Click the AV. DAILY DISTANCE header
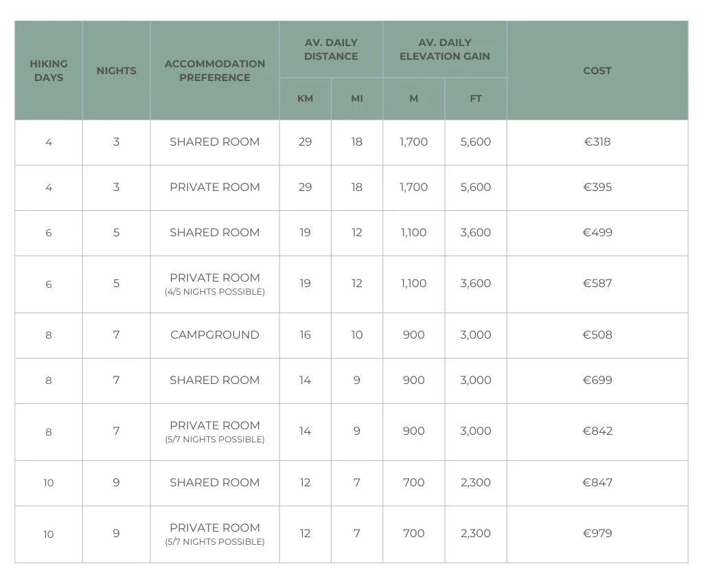Image resolution: width=703 pixels, height=577 pixels. click(331, 49)
